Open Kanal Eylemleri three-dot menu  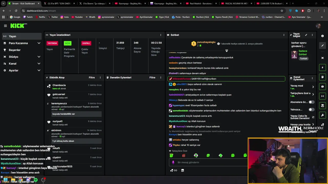(312, 78)
